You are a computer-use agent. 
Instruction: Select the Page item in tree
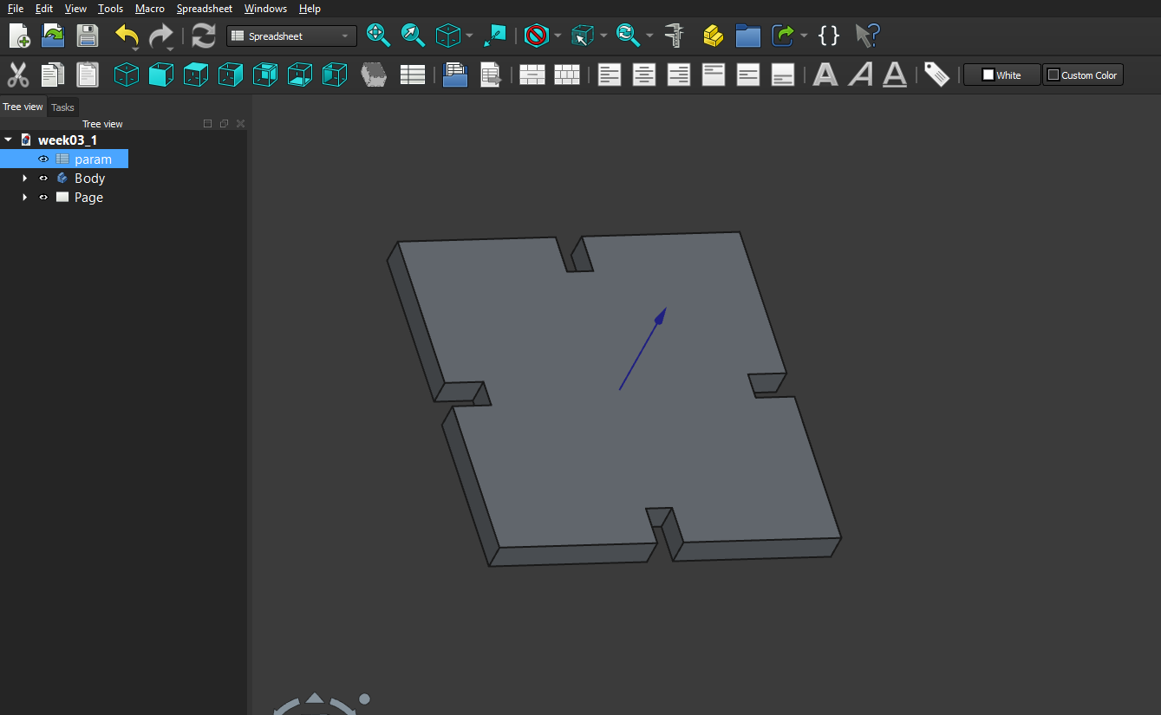88,197
